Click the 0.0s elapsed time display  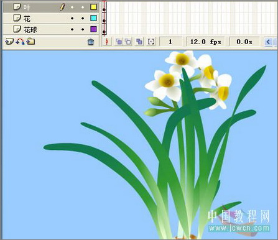[x=244, y=42]
